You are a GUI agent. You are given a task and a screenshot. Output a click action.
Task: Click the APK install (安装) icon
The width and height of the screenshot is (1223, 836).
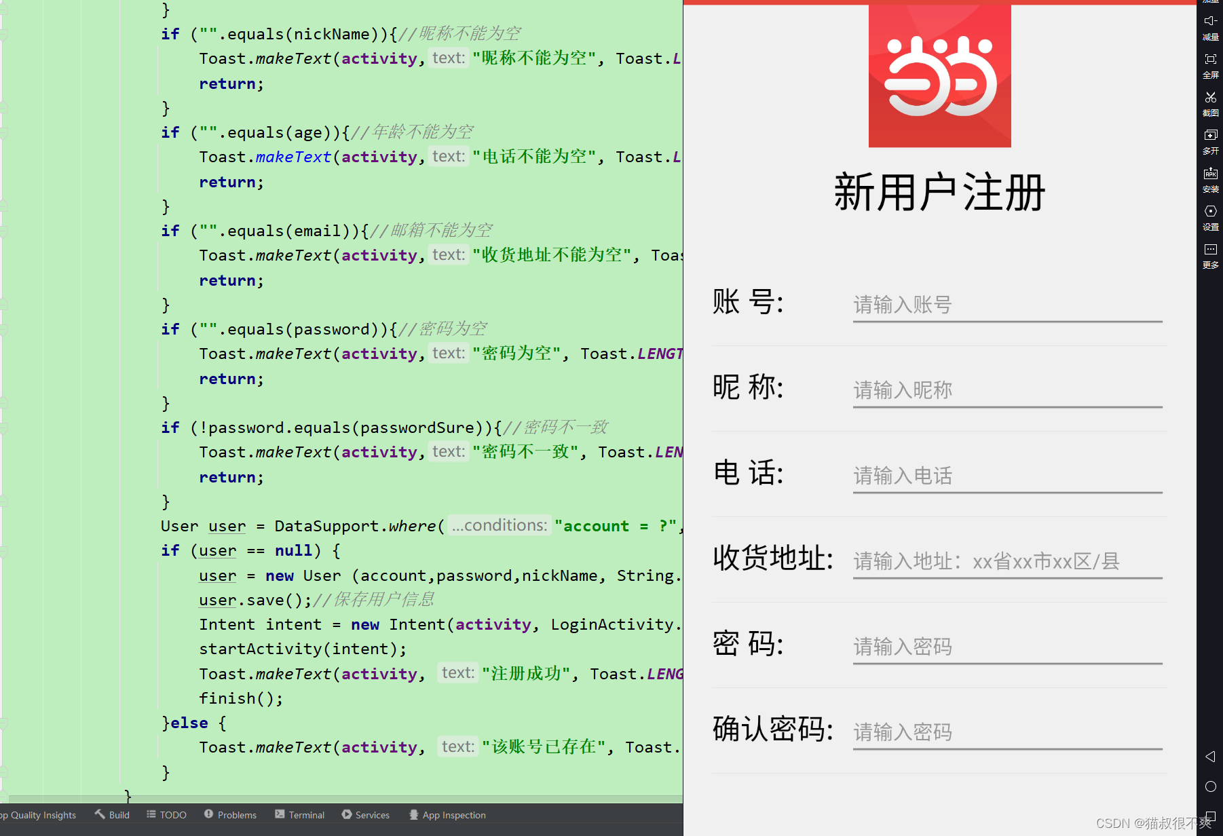coord(1210,173)
